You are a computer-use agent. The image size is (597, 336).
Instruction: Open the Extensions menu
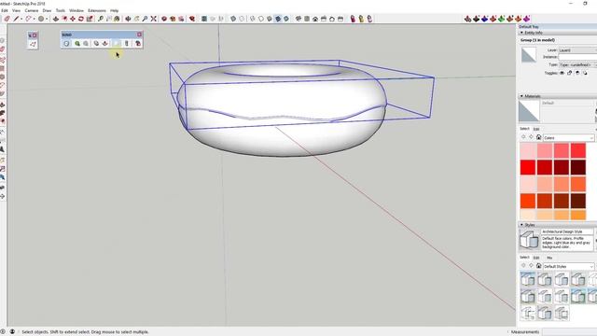[x=97, y=10]
